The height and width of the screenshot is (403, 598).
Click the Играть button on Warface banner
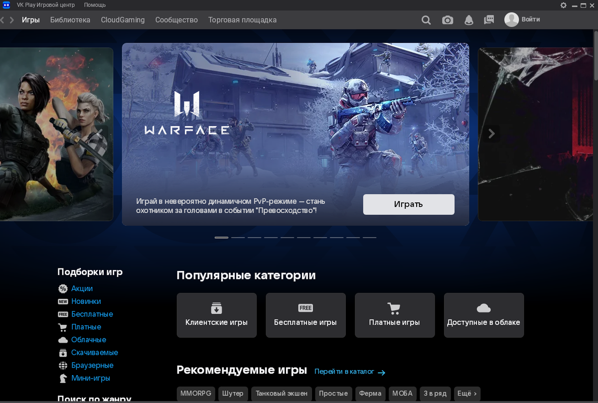(409, 204)
